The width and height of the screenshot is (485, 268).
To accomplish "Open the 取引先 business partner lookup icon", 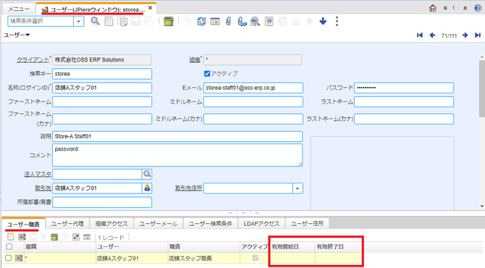I will click(x=147, y=188).
